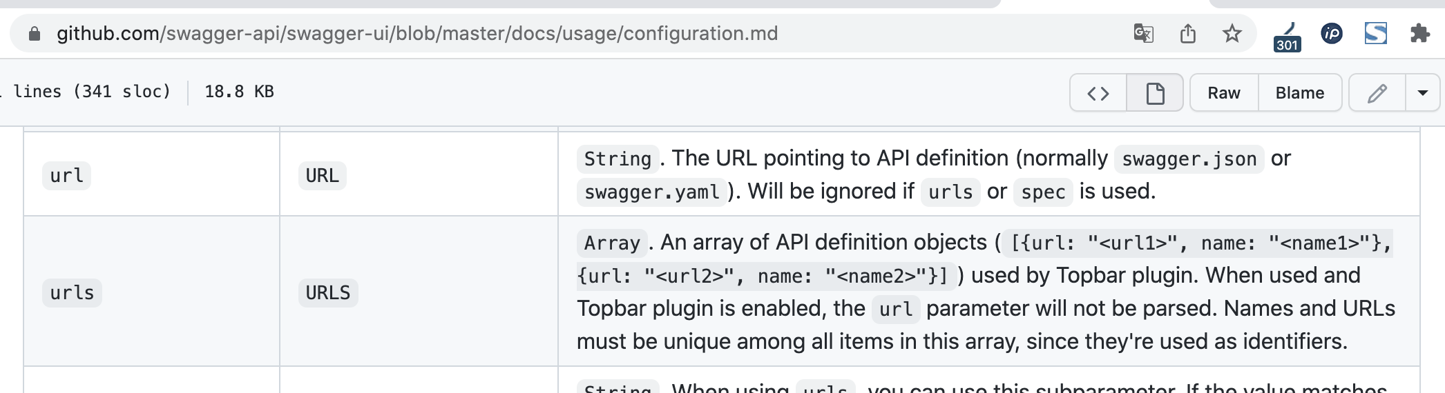Click the URLS environment variable label

(x=327, y=293)
